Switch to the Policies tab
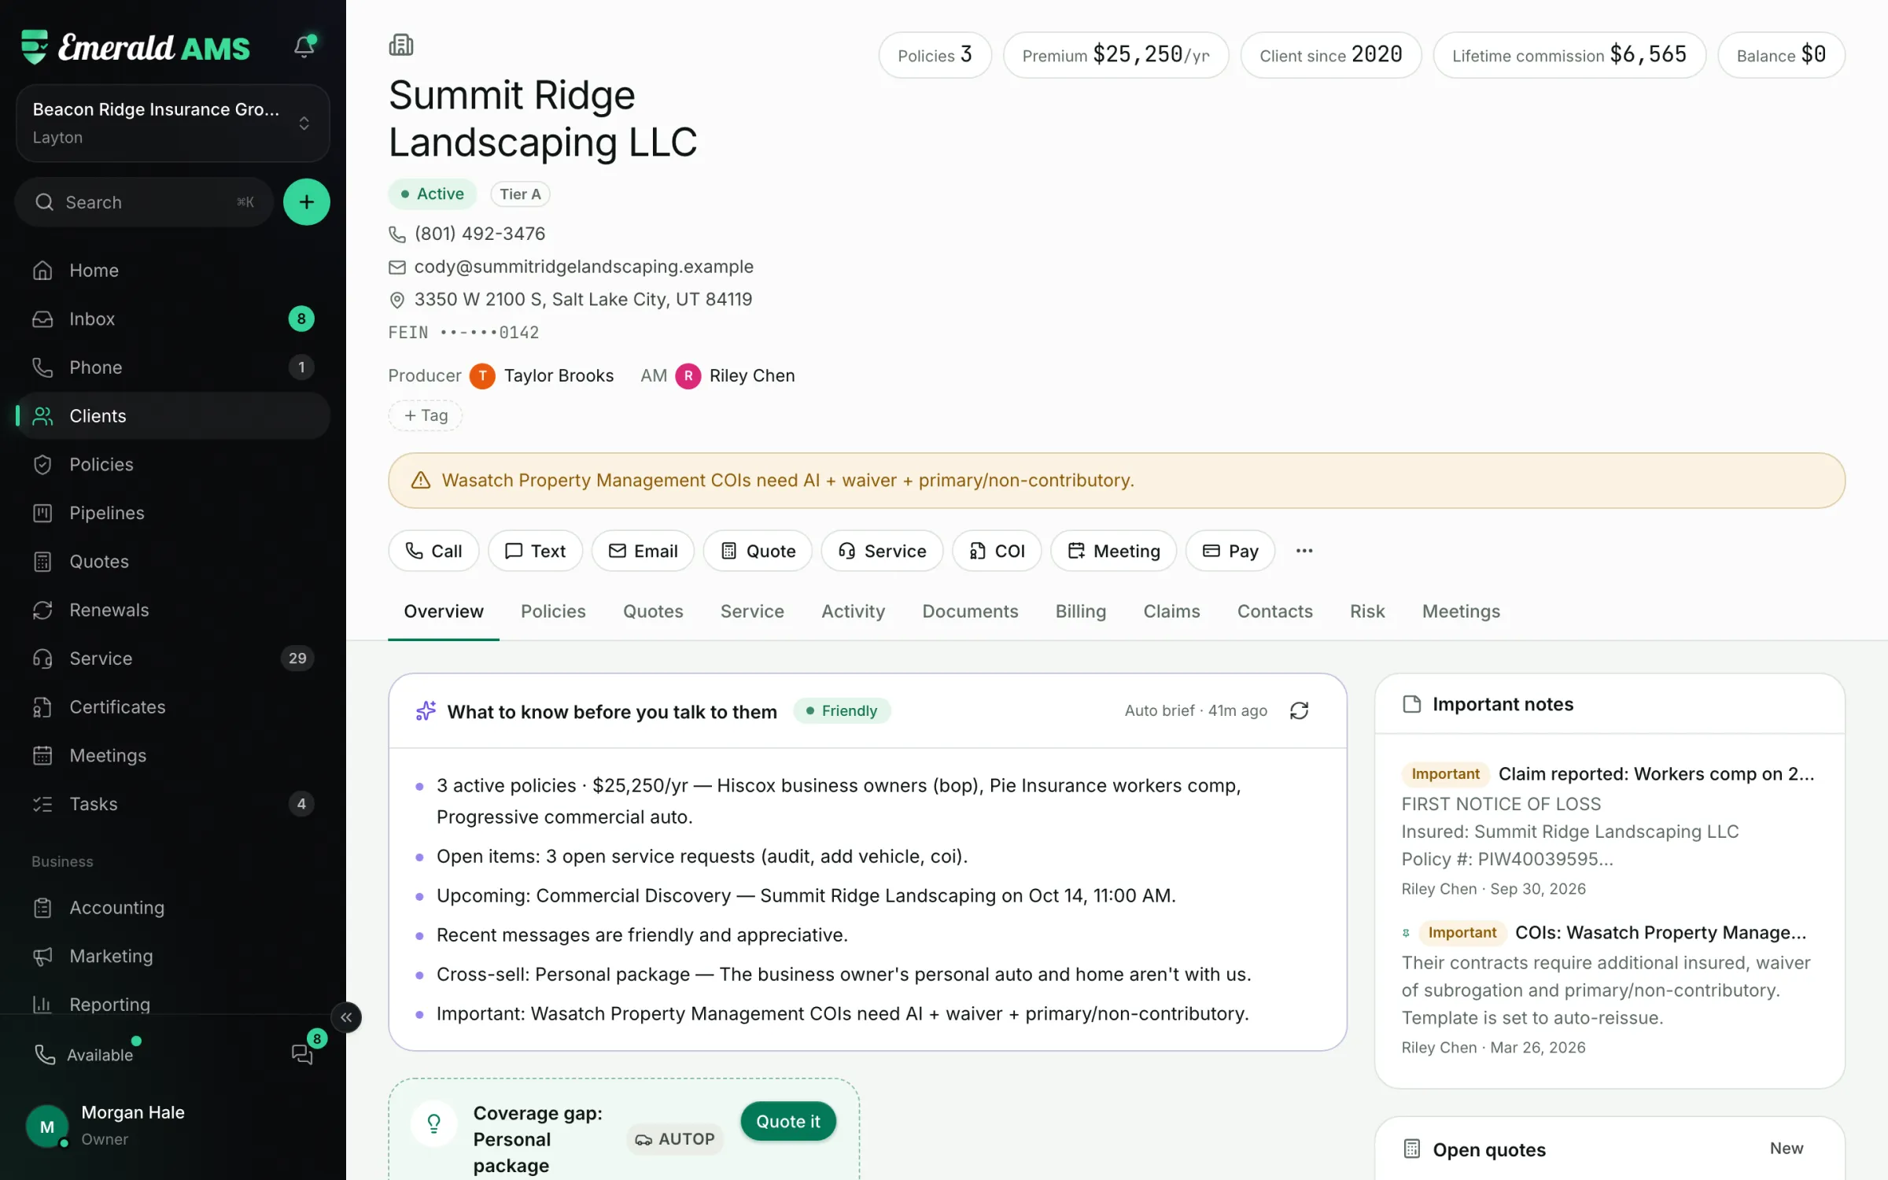This screenshot has height=1180, width=1888. point(553,611)
